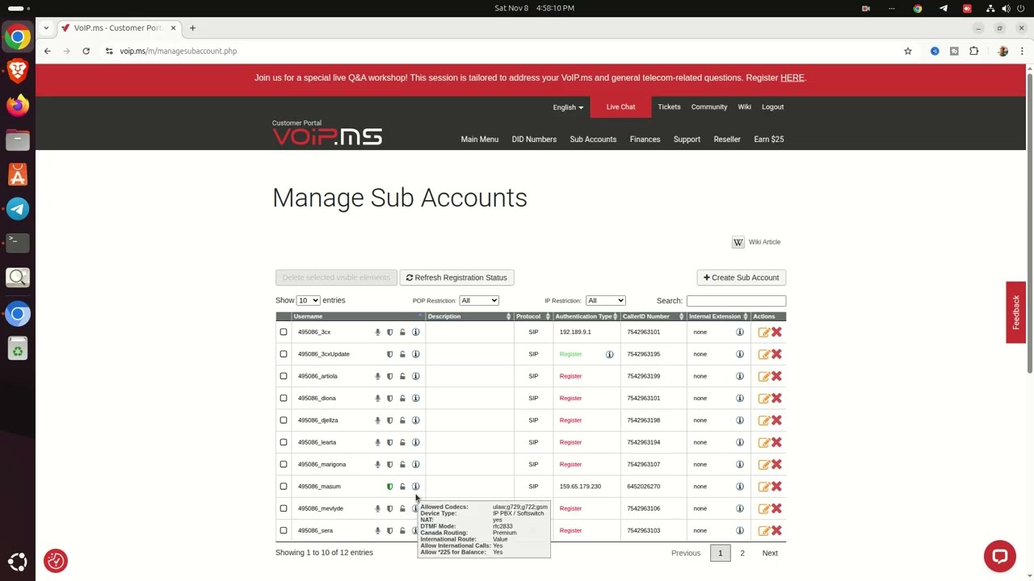
Task: Click internal extension info icon for 495086_marigona
Action: 739,464
